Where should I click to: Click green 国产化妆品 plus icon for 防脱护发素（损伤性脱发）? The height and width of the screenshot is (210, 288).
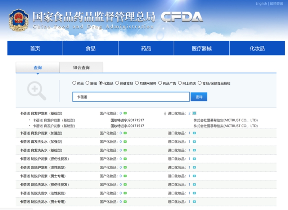point(125,159)
